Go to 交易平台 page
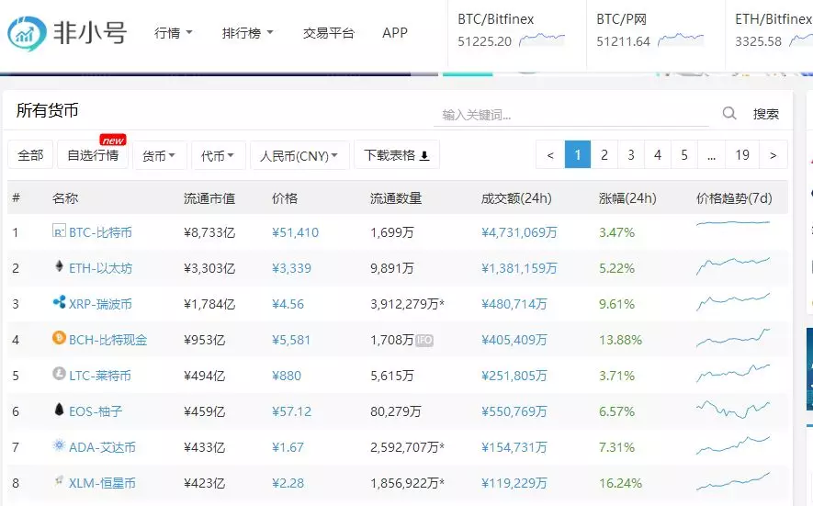 coord(329,33)
